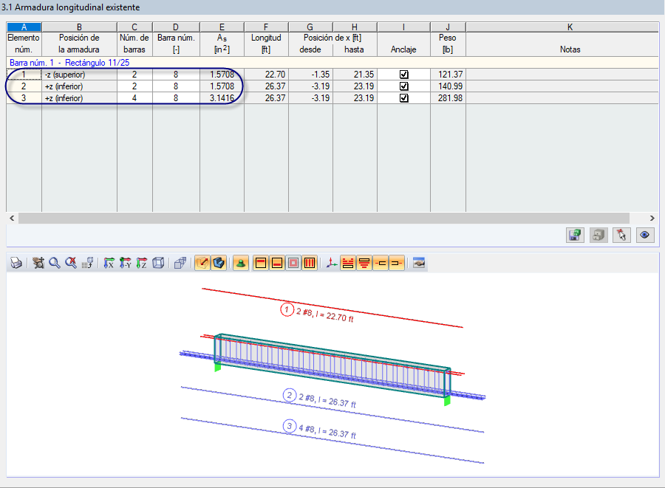Open the display properties eye icon

coord(644,235)
